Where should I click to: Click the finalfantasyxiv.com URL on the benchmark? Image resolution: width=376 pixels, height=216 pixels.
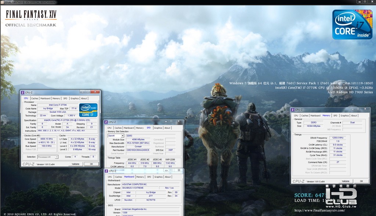[320, 211]
